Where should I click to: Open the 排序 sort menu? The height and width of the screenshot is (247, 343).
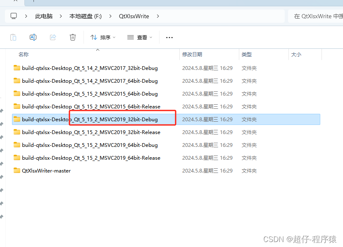point(102,37)
